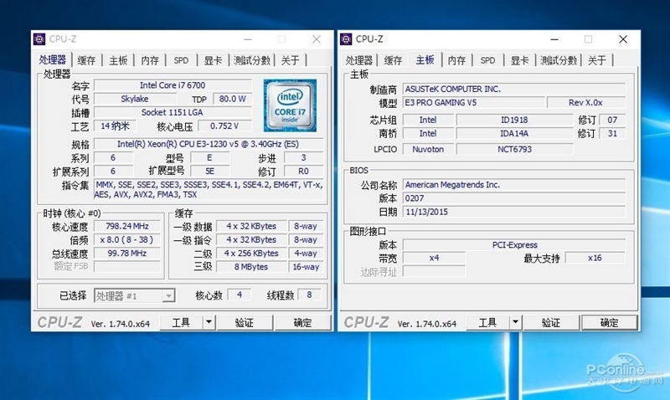This screenshot has height=400, width=670.
Task: Minimize the left CPU-Z window
Action: [248, 39]
